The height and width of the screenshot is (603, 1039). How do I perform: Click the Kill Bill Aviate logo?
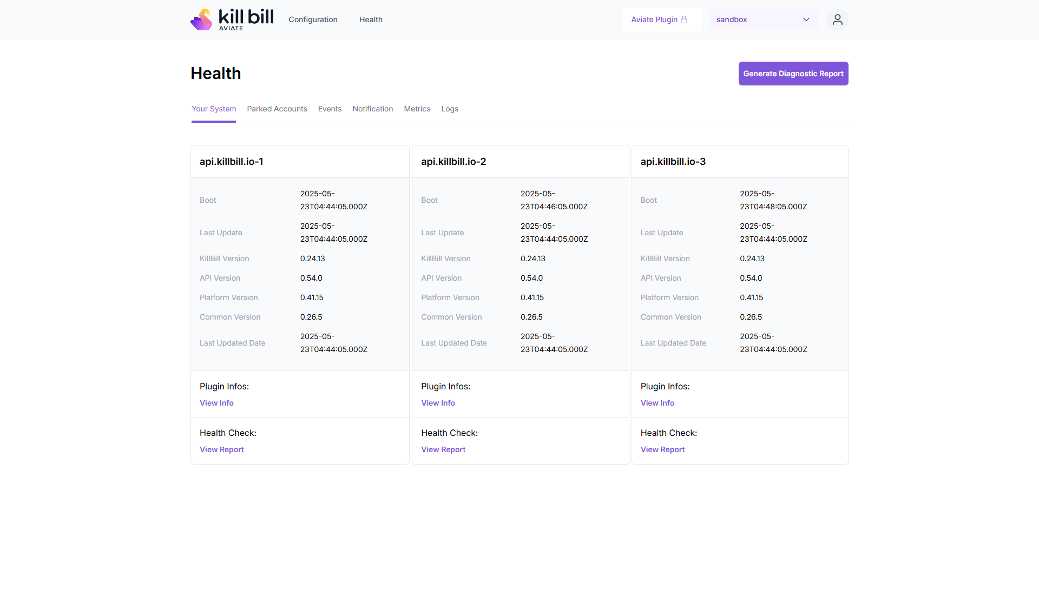coord(232,19)
